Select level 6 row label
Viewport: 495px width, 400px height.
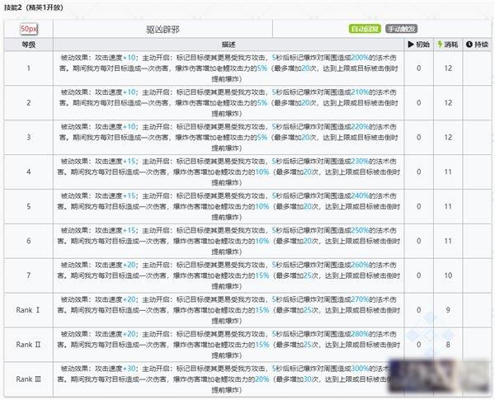(29, 241)
